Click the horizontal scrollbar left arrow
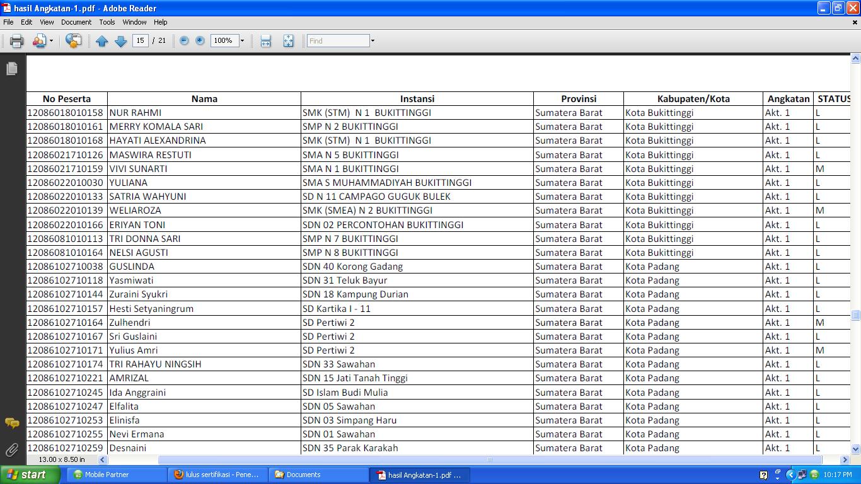 103,459
